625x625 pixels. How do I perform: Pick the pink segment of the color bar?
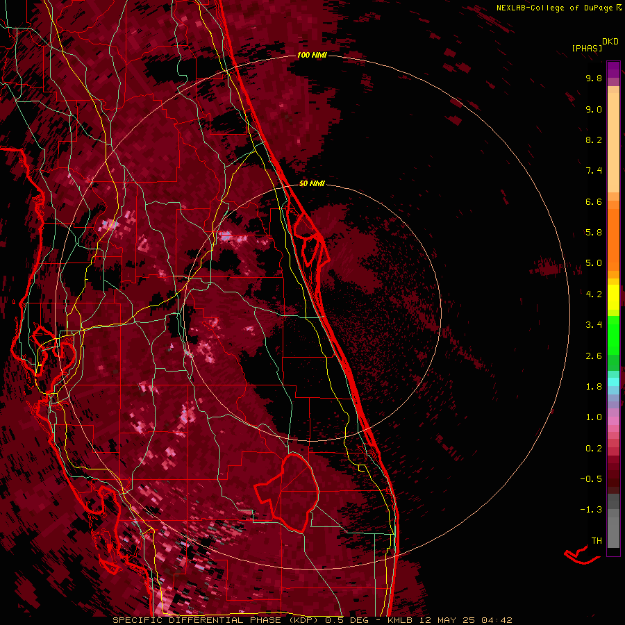click(x=613, y=421)
